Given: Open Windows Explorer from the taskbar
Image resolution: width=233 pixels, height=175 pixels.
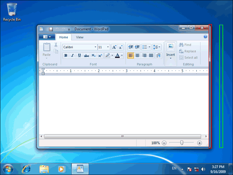Looking at the screenshot, I should [44, 169].
